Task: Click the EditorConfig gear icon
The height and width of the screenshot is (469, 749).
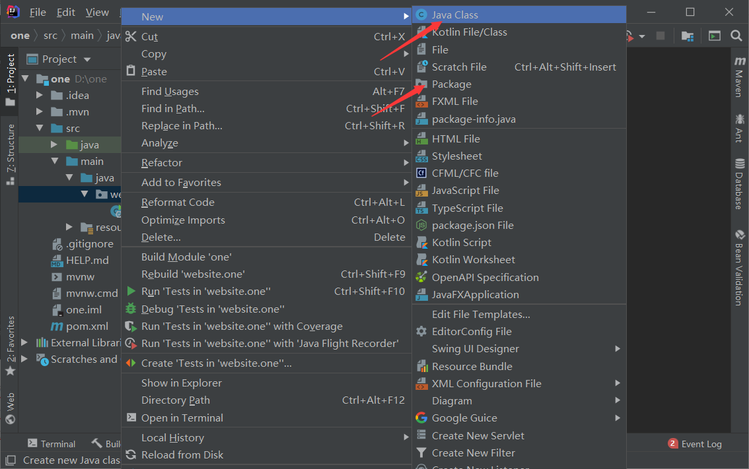Action: click(421, 331)
